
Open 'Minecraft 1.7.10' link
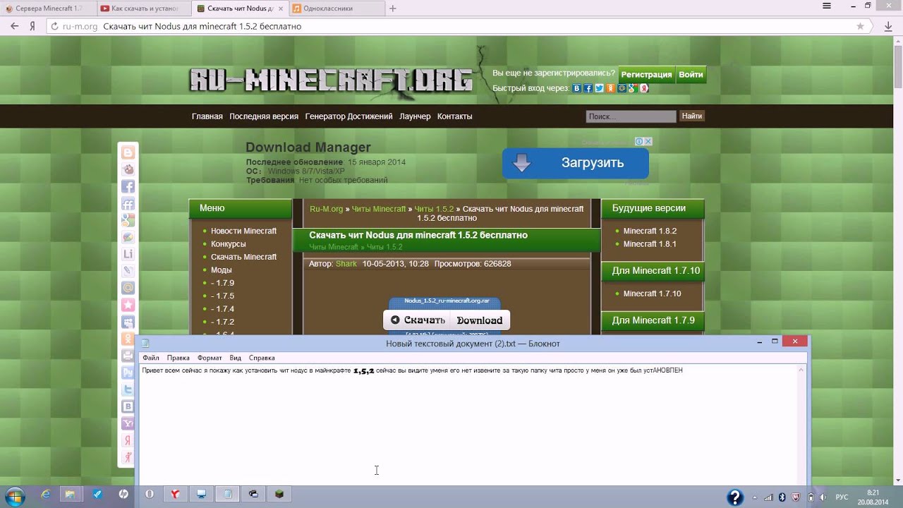(652, 294)
